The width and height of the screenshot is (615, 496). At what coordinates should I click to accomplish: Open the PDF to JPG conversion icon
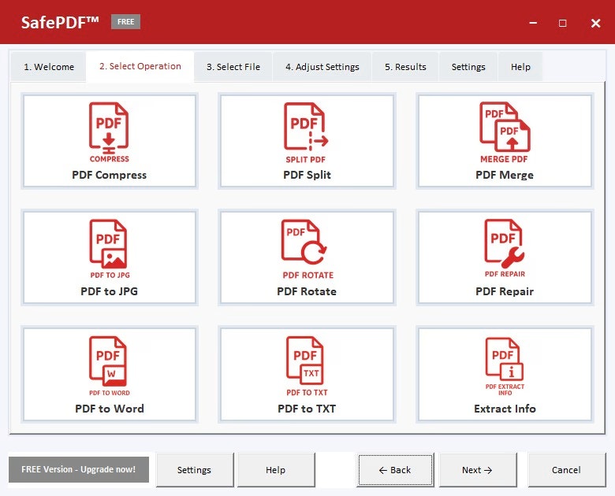tap(109, 249)
